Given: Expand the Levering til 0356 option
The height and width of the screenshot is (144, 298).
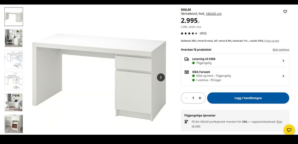Looking at the screenshot, I should point(235,61).
